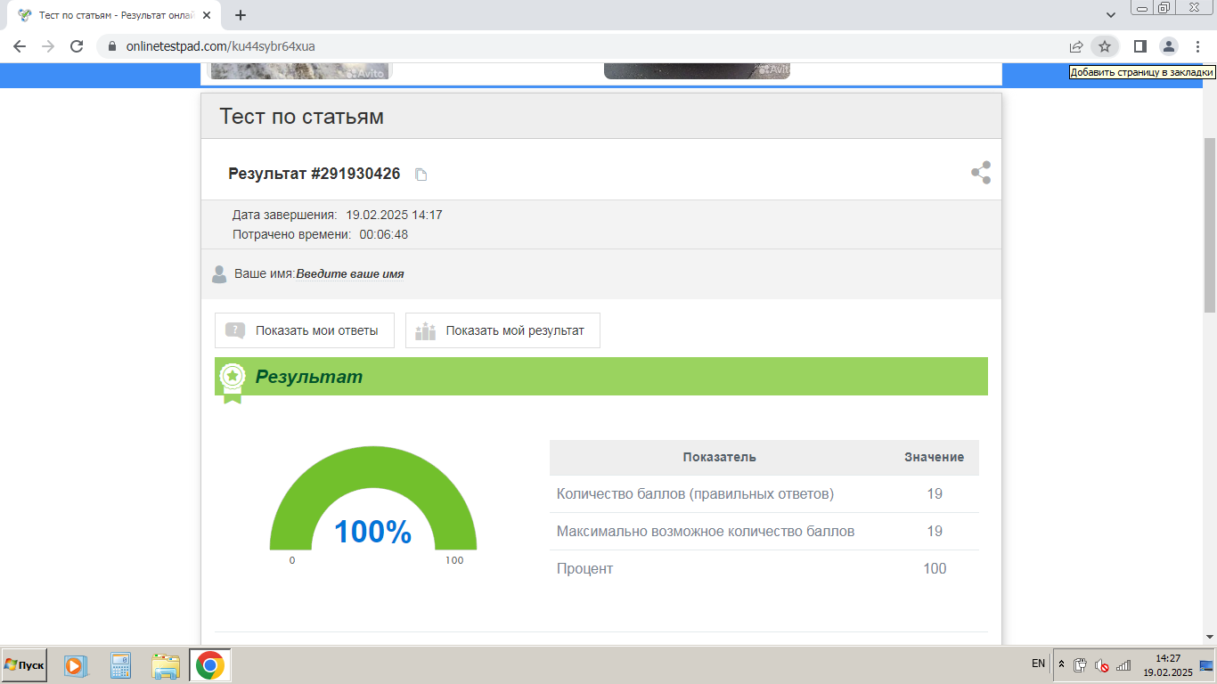Reload the page
The height and width of the screenshot is (684, 1217).
(x=77, y=46)
